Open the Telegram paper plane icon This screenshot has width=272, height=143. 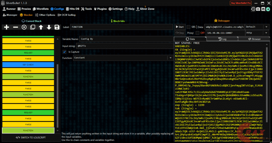[x=268, y=9]
